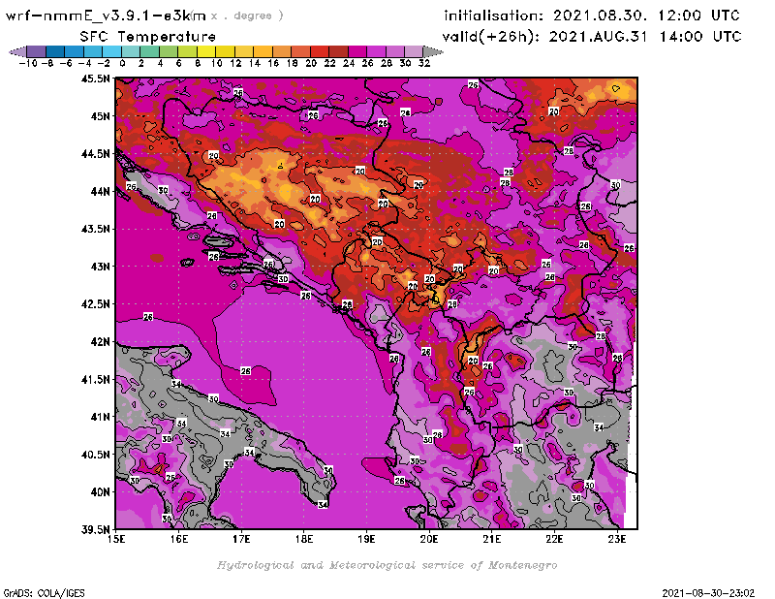Click the timestamp '2021-08-30-23:02' in footer
This screenshot has width=775, height=599.
click(708, 593)
